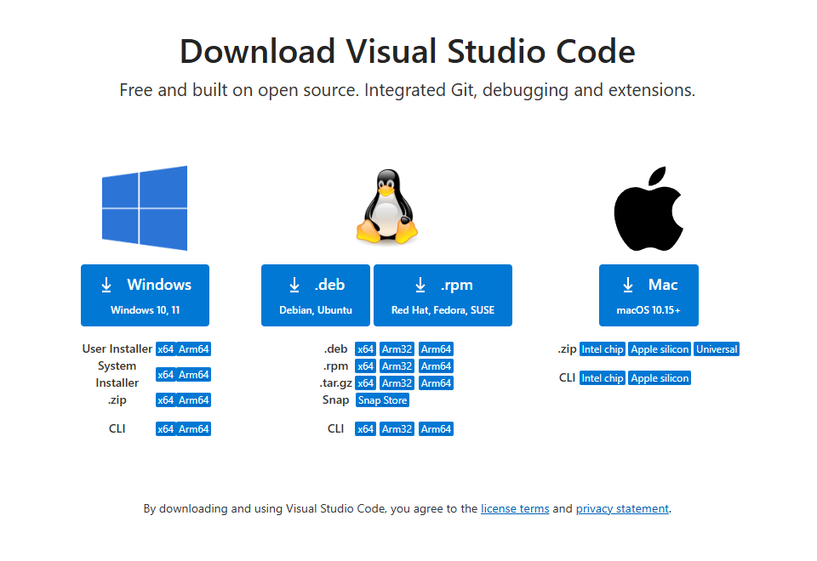Viewport: 817px width, 561px height.
Task: Download Mac .zip Universal build
Action: [x=717, y=349]
